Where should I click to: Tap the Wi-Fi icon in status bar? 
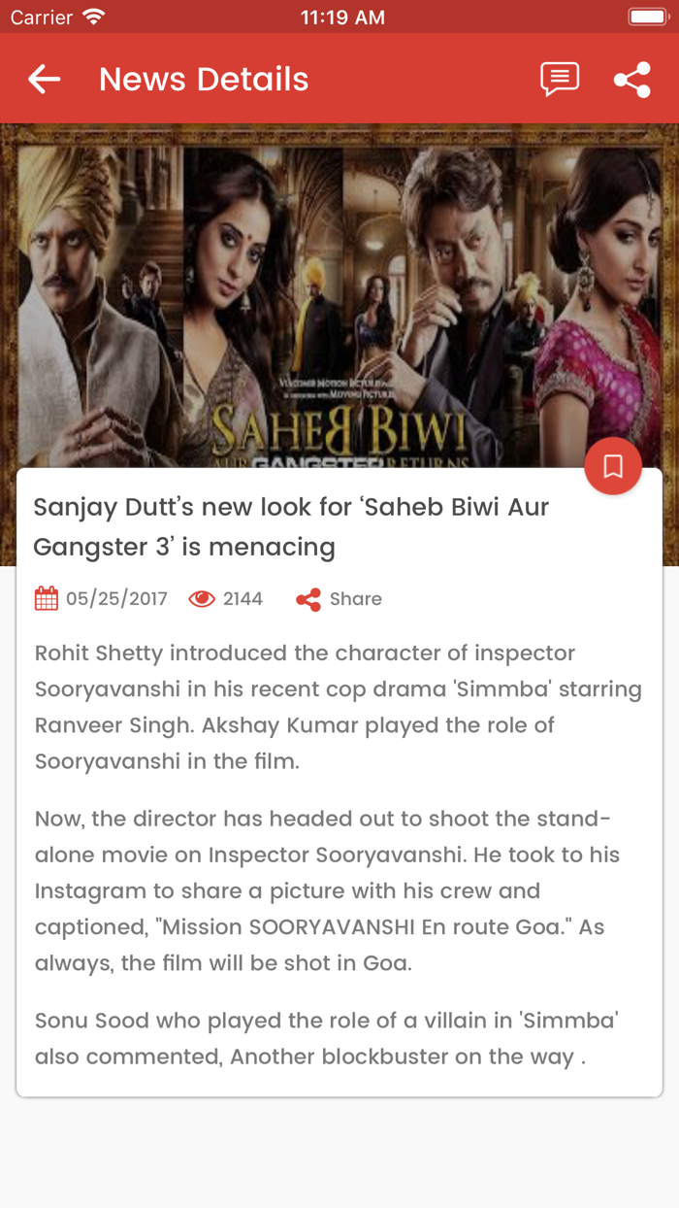94,17
